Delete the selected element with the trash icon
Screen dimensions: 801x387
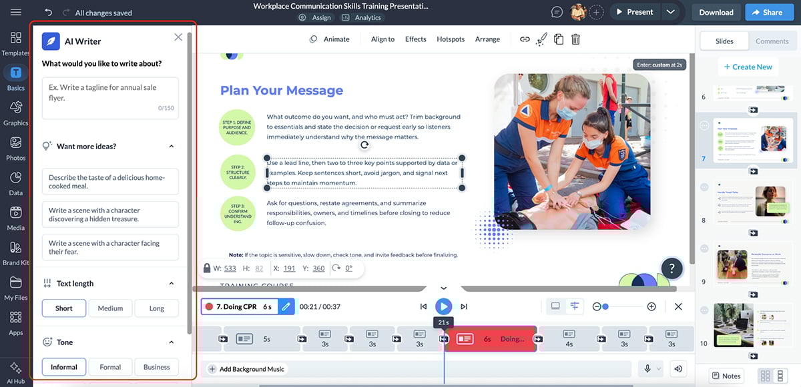[x=575, y=39]
